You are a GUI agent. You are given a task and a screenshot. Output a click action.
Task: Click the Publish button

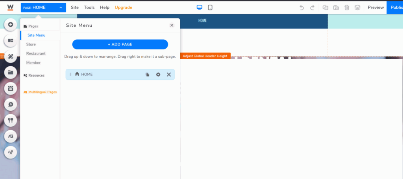(395, 7)
